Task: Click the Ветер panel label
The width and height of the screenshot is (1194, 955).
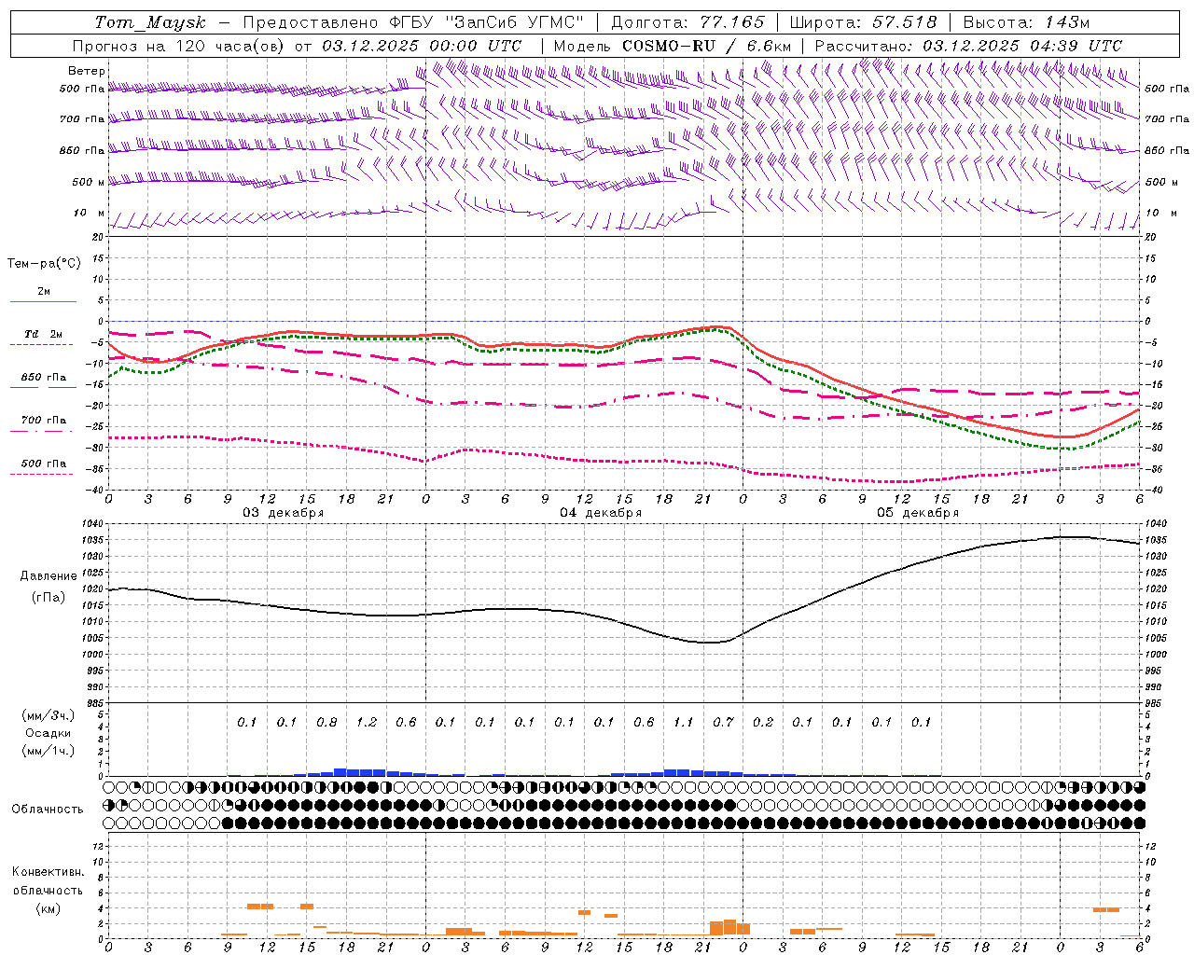Action: (87, 71)
